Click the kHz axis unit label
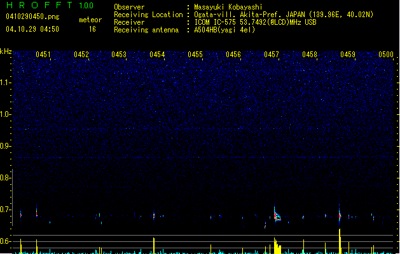 click(x=6, y=51)
